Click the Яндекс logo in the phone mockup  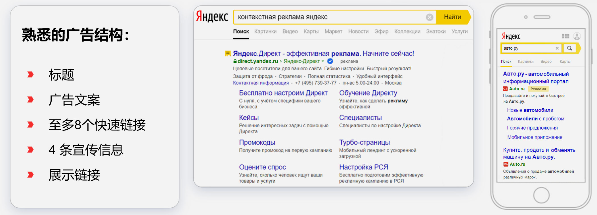click(x=511, y=36)
